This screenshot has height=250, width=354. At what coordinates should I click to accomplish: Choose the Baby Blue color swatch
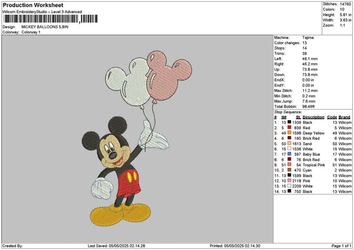click(289, 154)
